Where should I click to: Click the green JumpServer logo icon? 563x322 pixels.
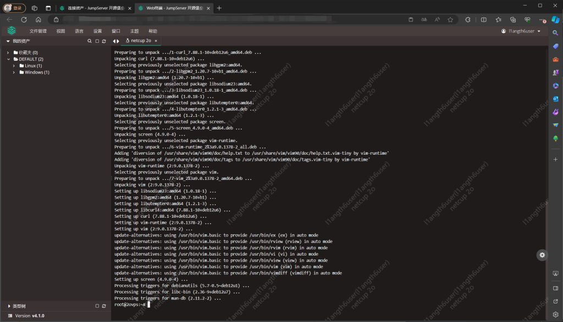pyautogui.click(x=11, y=30)
